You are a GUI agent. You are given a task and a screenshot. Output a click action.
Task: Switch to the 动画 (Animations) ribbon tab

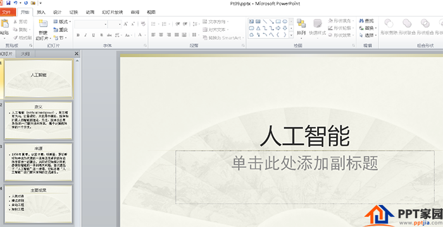[90, 12]
